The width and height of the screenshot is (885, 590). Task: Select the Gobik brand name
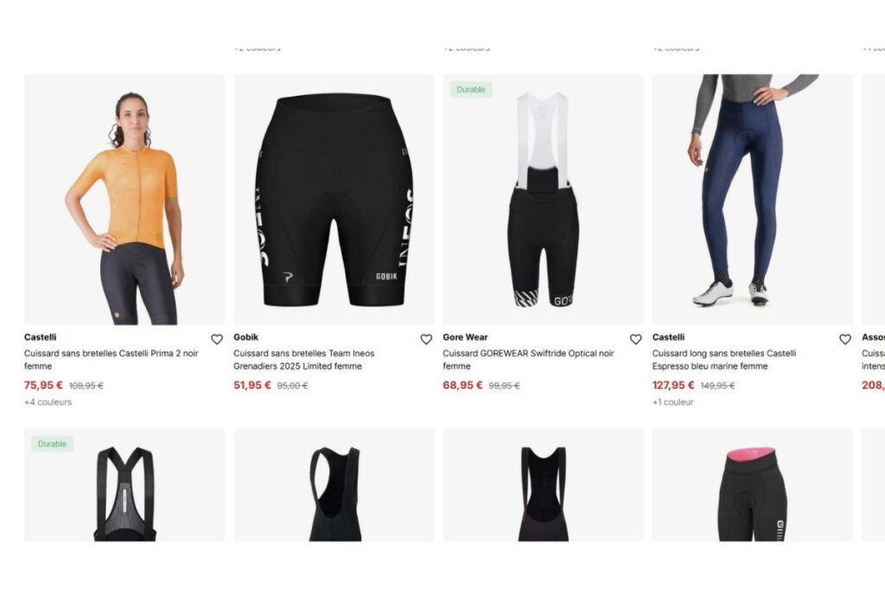tap(246, 337)
